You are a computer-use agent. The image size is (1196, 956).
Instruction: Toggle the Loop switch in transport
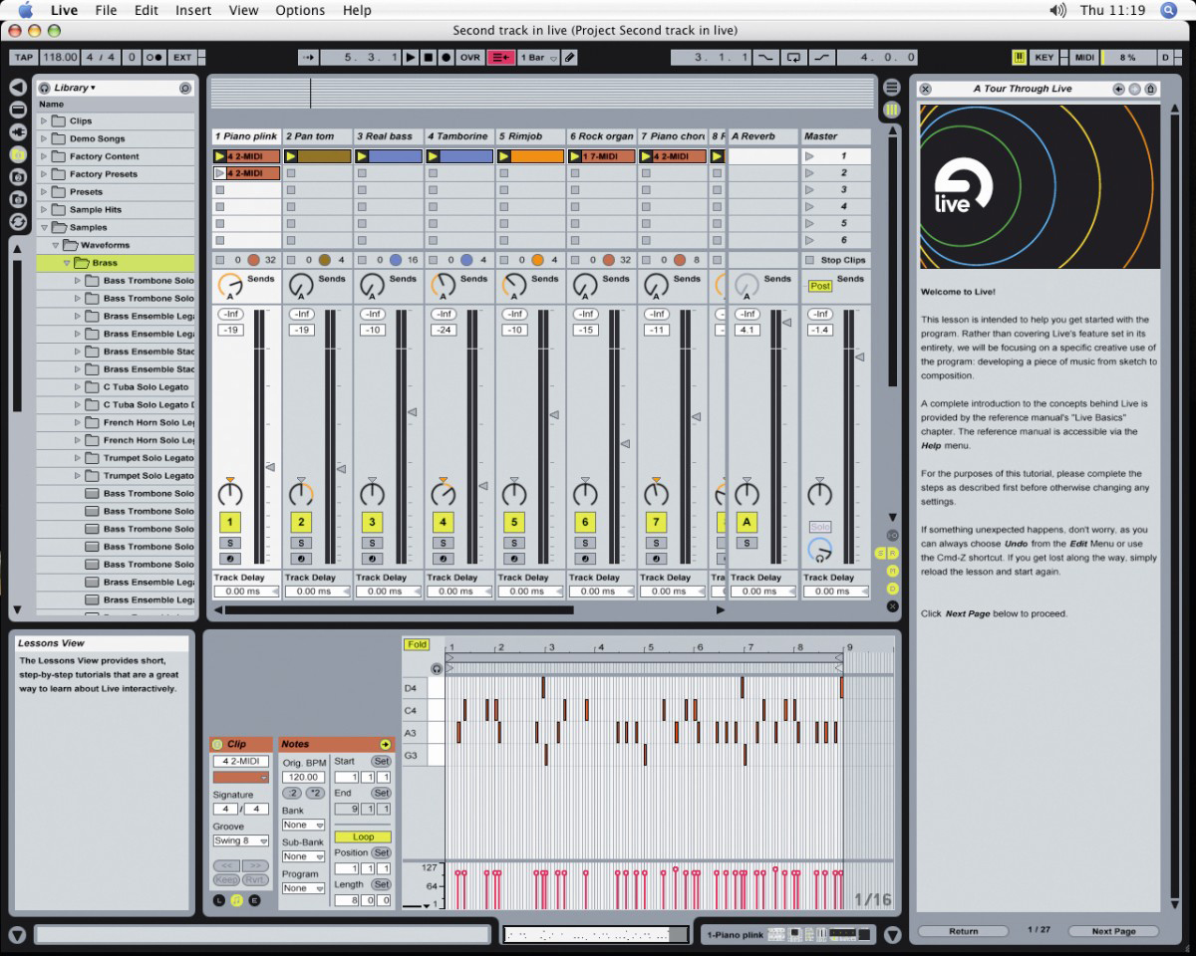(x=794, y=58)
